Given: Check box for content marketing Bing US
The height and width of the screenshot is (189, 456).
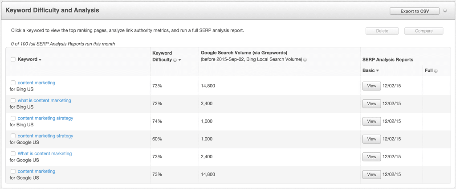Looking at the screenshot, I should click(x=13, y=83).
